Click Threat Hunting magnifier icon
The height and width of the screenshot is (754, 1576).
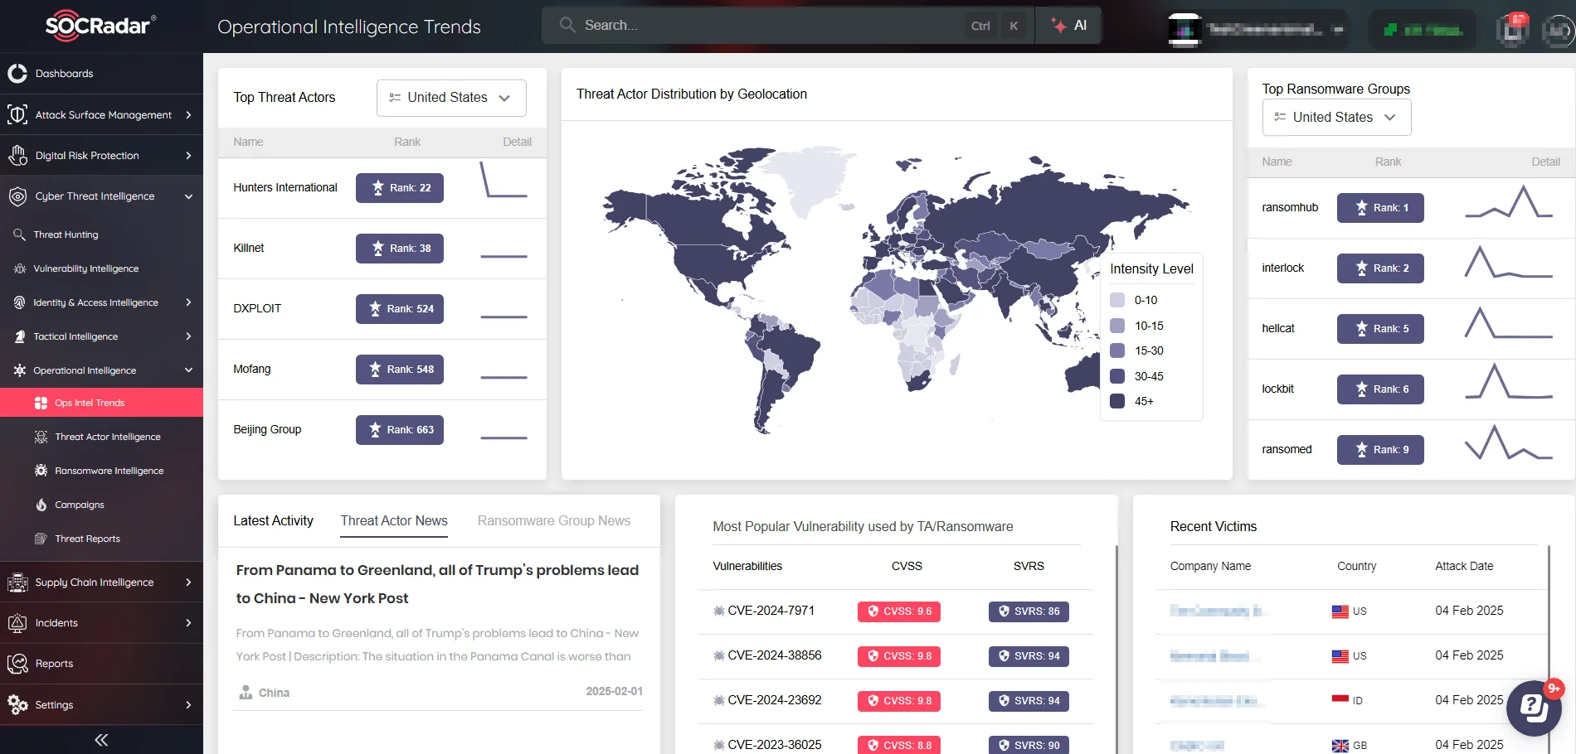coord(19,234)
